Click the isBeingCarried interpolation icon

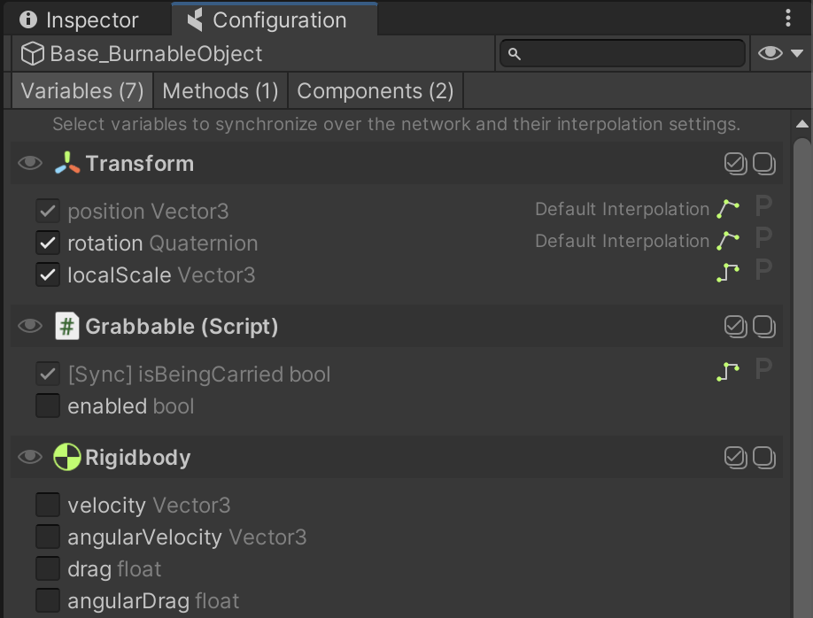(x=728, y=373)
